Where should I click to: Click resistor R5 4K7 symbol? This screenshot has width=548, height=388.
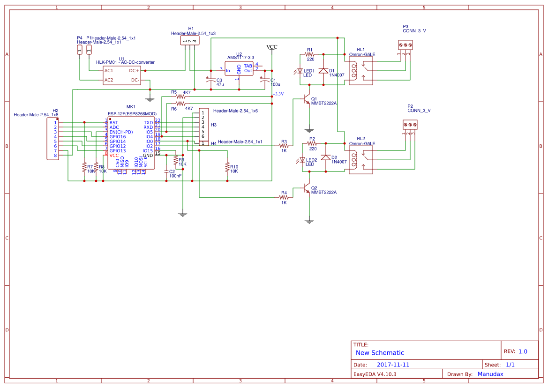[x=180, y=97]
